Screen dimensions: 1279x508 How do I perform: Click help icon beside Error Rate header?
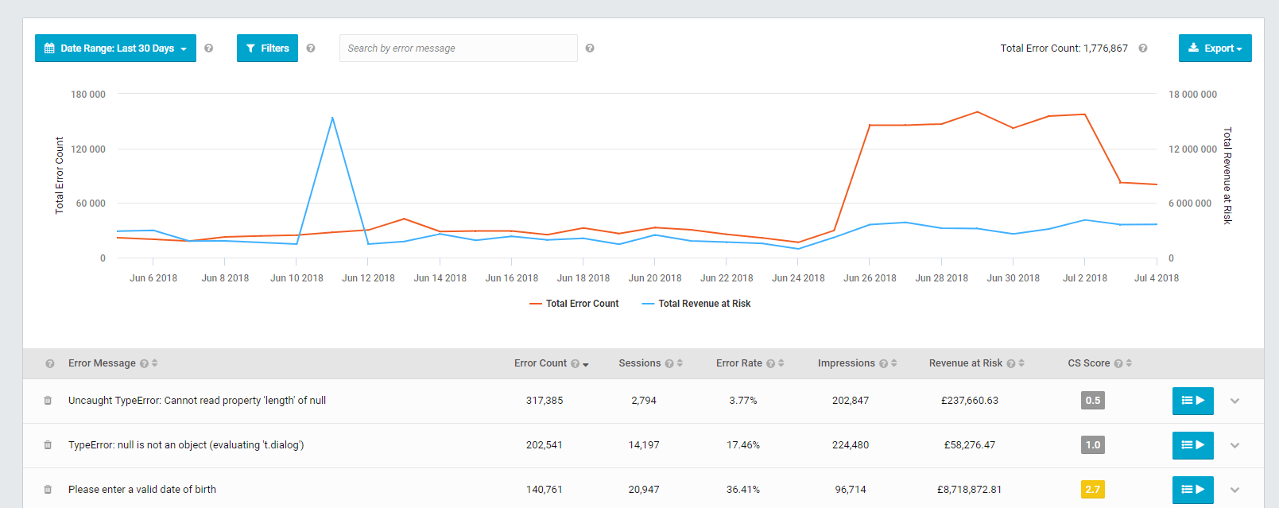770,363
